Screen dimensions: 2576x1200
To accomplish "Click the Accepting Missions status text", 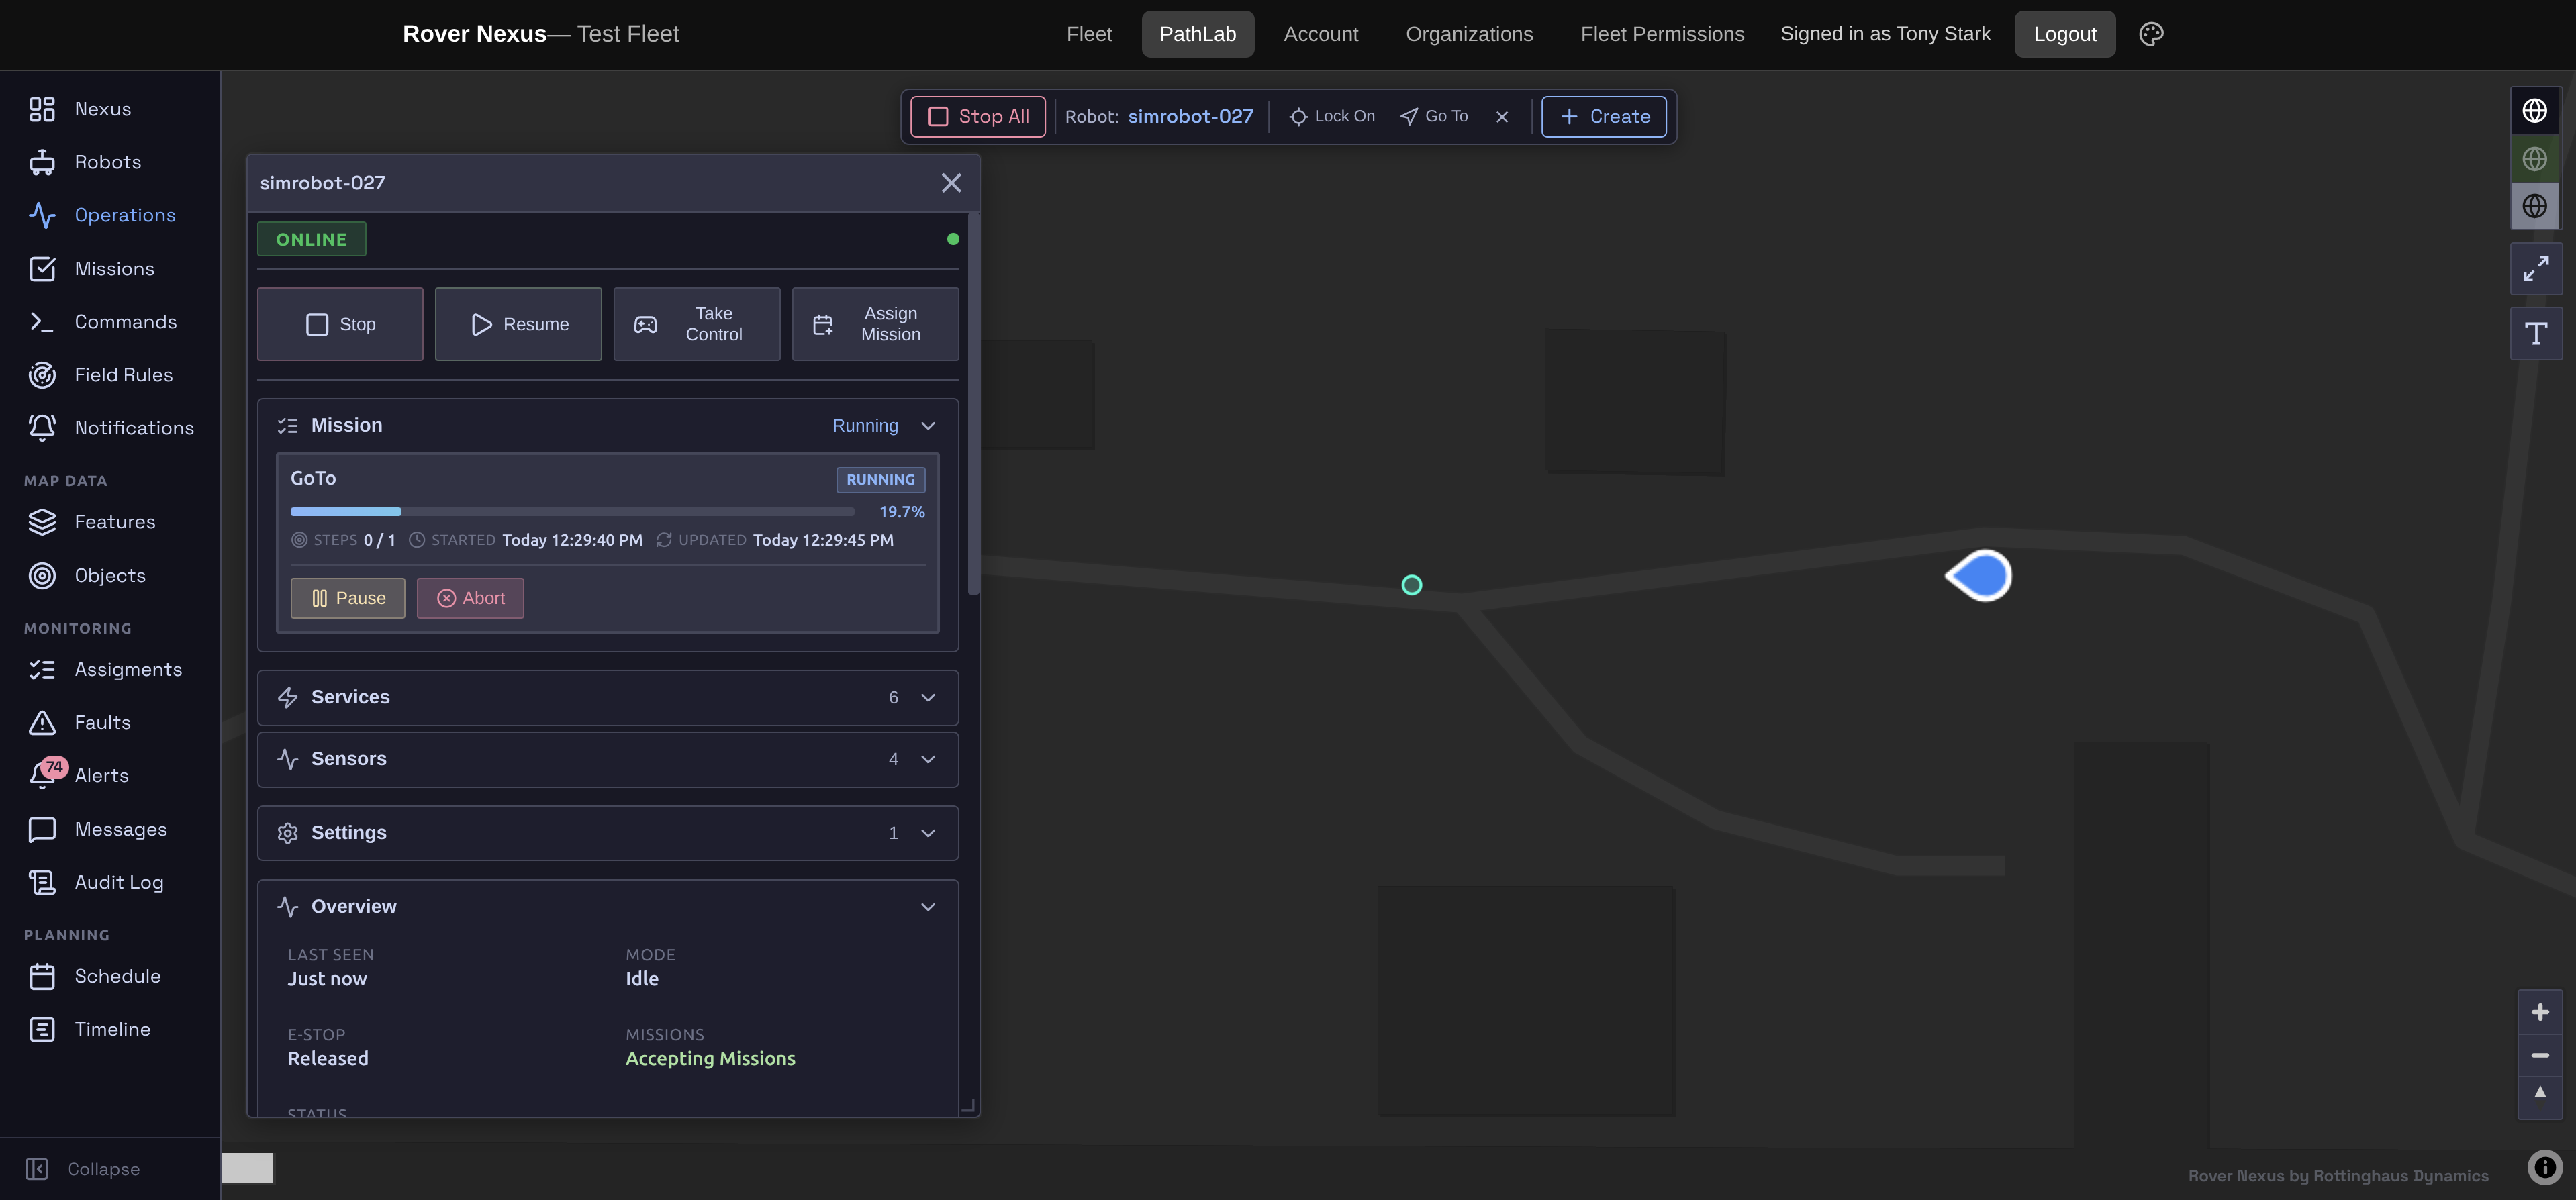I will 710,1059.
